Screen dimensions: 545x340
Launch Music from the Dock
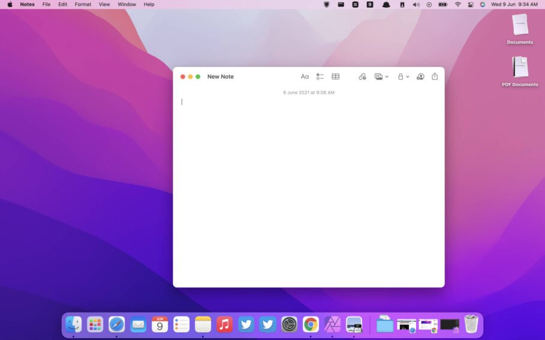click(x=224, y=324)
